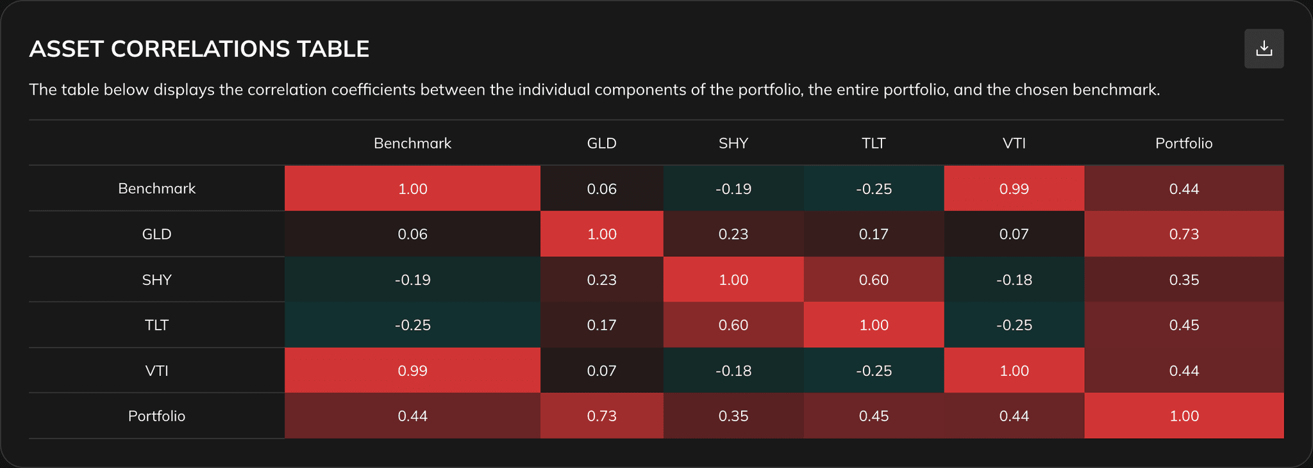Click the SHY row label

coord(156,280)
